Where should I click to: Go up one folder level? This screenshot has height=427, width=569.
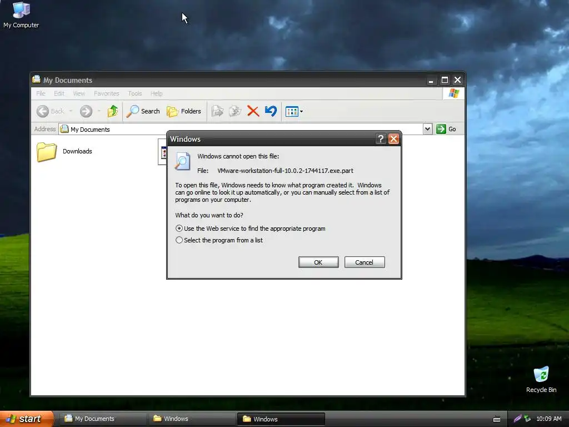[112, 111]
